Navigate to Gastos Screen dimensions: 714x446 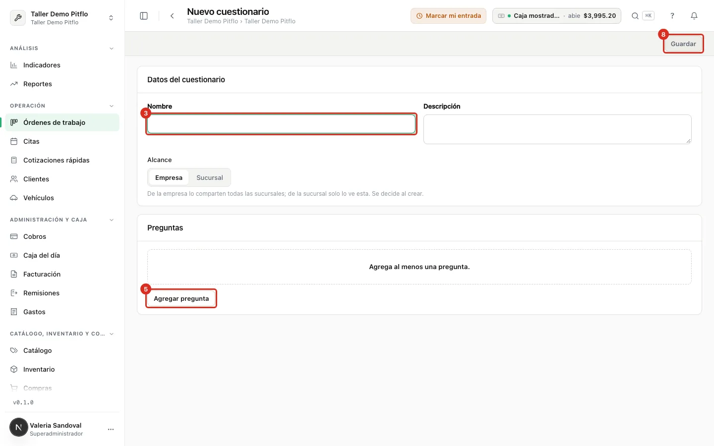click(62, 312)
